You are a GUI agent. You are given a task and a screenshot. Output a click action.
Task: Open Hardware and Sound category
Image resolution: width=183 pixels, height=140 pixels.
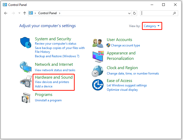click(x=54, y=77)
